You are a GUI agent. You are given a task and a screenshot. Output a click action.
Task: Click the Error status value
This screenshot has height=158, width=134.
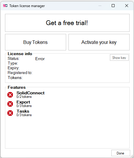[x=40, y=59]
